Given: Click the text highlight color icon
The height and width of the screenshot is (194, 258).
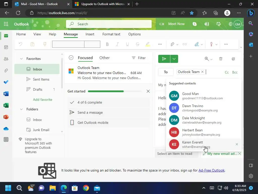Looking at the screenshot, I should (148, 44).
